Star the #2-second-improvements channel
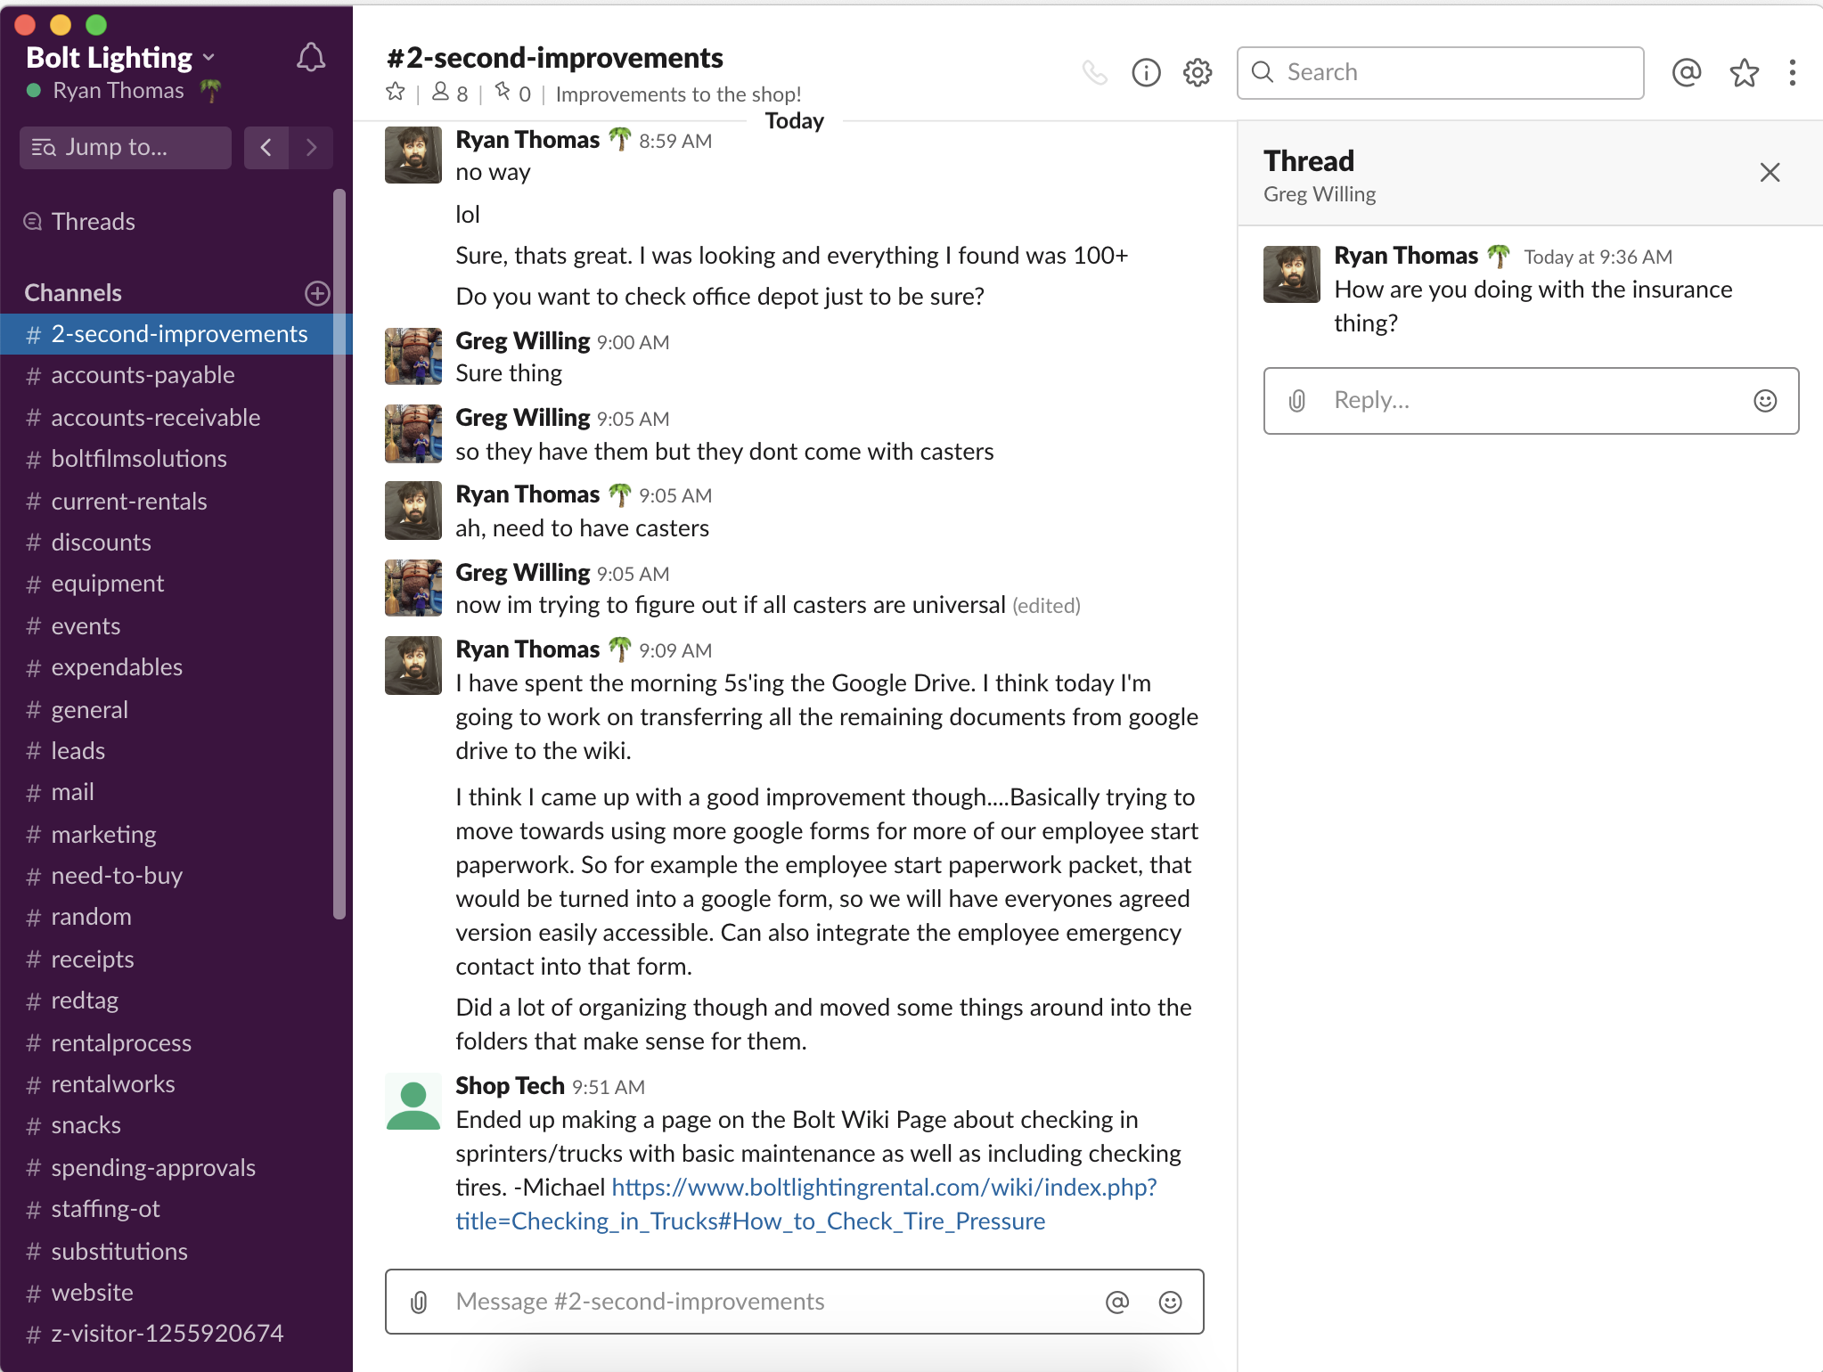This screenshot has height=1372, width=1823. [396, 93]
